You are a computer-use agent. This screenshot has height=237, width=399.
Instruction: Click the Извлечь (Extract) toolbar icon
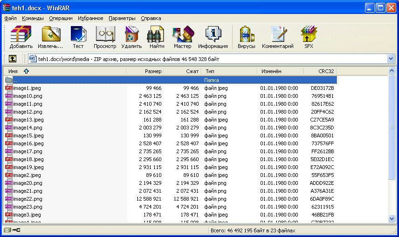(50, 37)
